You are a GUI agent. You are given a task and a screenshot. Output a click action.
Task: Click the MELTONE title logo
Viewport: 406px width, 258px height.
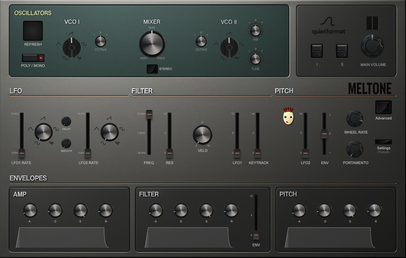point(370,89)
